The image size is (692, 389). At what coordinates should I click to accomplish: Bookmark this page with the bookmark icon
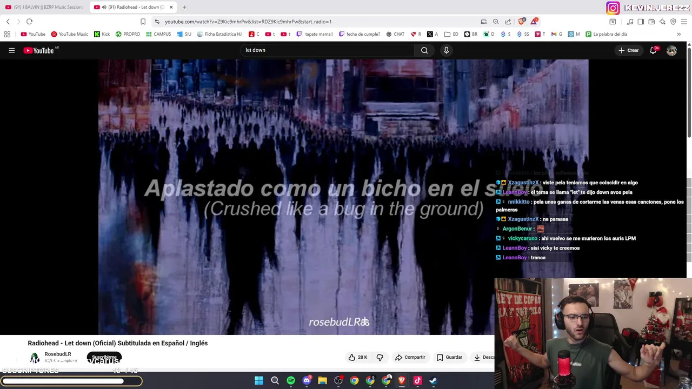click(x=143, y=22)
